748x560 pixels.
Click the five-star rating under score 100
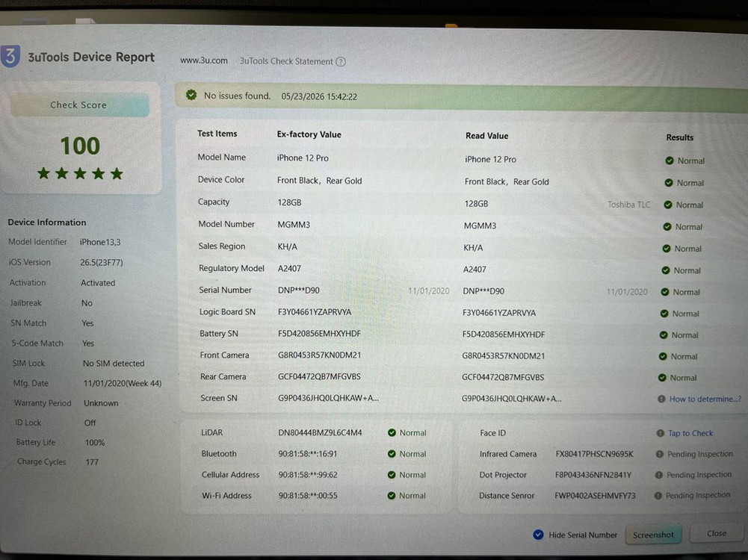click(80, 173)
